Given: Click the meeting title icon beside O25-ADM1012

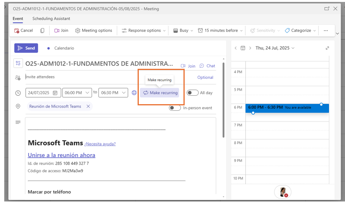Looking at the screenshot, I should click(18, 63).
